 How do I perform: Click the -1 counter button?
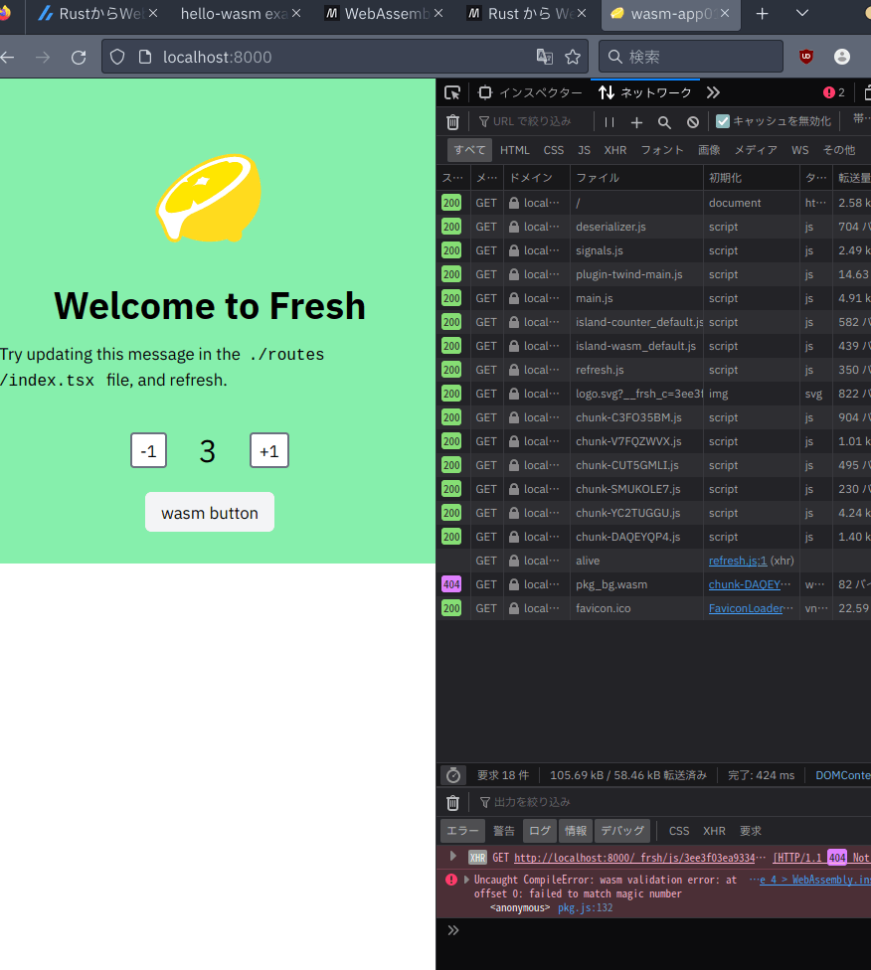pyautogui.click(x=148, y=450)
